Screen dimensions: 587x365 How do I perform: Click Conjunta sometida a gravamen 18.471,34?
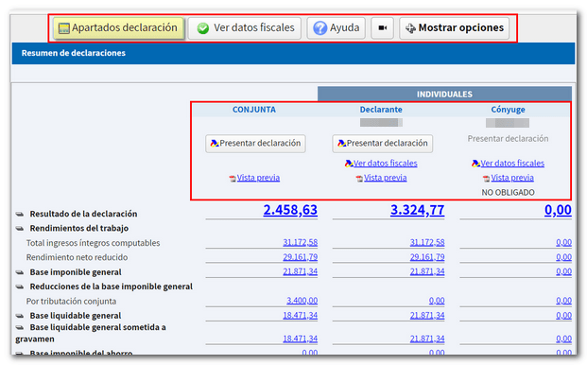tap(301, 339)
